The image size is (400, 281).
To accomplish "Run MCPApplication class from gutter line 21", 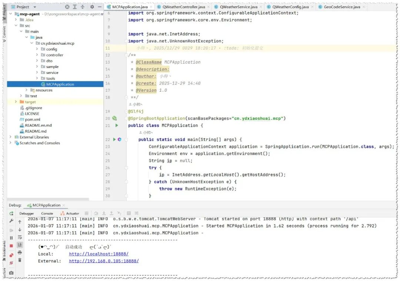I will click(x=117, y=125).
